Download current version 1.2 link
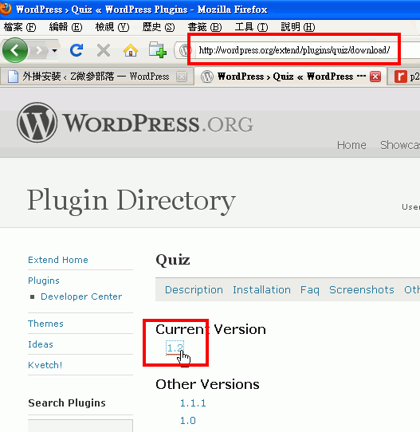This screenshot has height=432, width=420. coord(175,348)
